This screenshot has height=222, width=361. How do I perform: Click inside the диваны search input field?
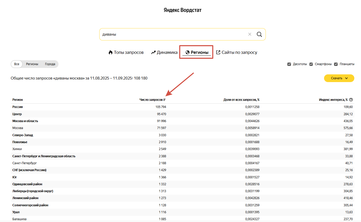(154, 34)
